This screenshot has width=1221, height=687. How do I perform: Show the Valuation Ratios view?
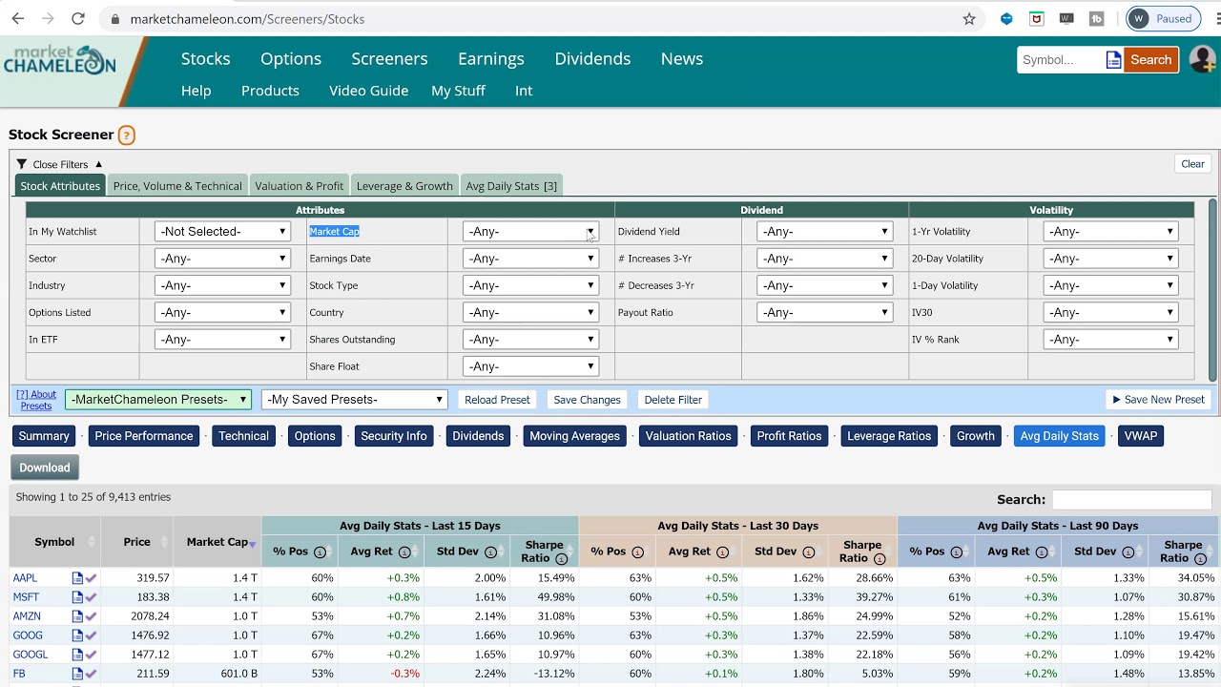pos(688,436)
